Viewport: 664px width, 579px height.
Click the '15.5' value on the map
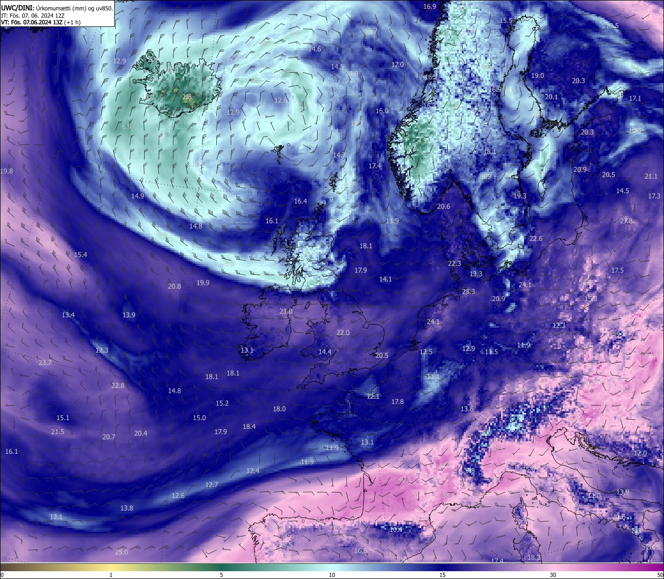click(x=506, y=21)
